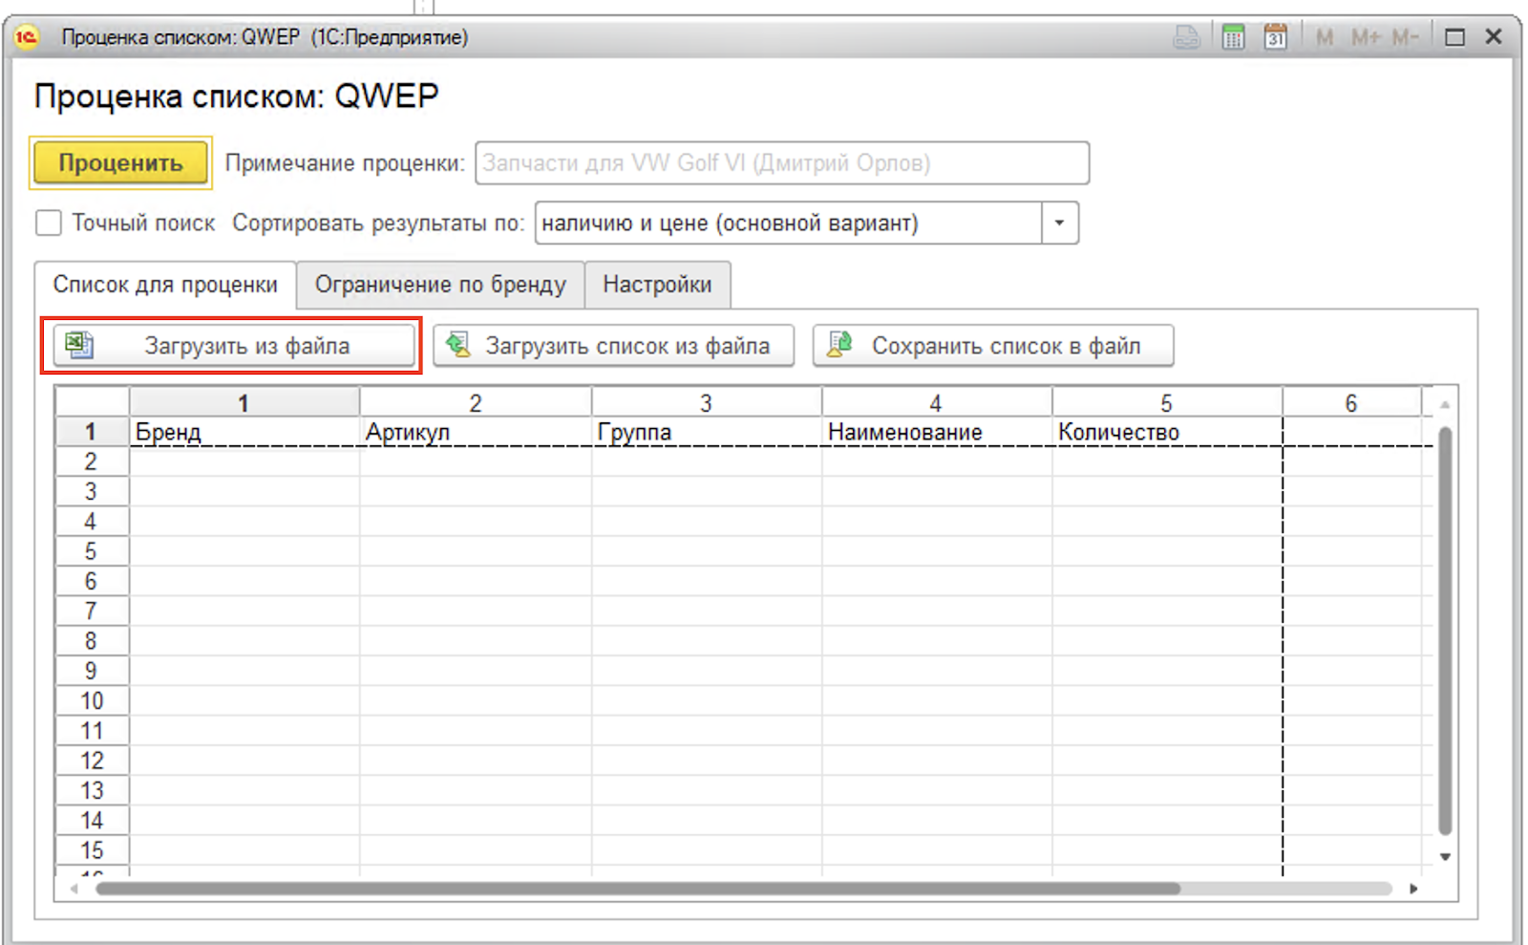The width and height of the screenshot is (1528, 945).
Task: Click the sort field наличию и цене
Action: click(x=789, y=223)
